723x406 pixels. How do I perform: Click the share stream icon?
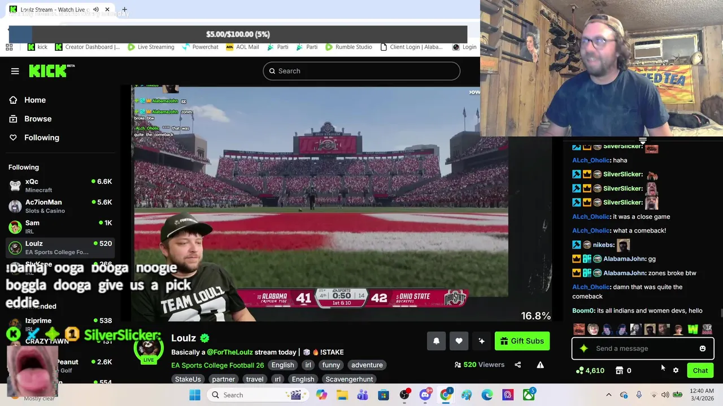(x=517, y=365)
